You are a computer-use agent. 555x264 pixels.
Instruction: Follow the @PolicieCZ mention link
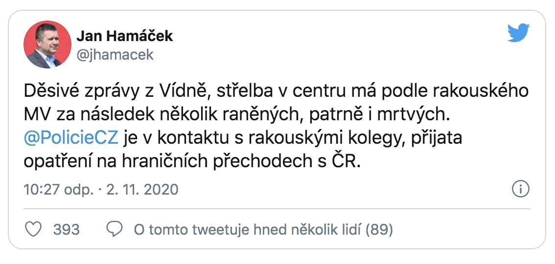point(71,138)
